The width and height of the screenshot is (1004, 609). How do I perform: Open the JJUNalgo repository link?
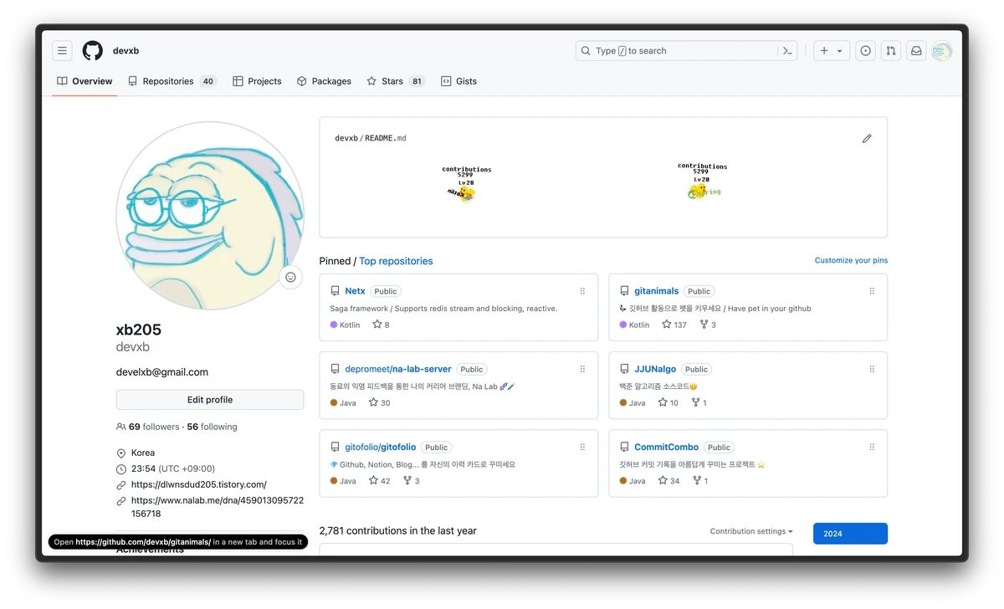pyautogui.click(x=654, y=369)
